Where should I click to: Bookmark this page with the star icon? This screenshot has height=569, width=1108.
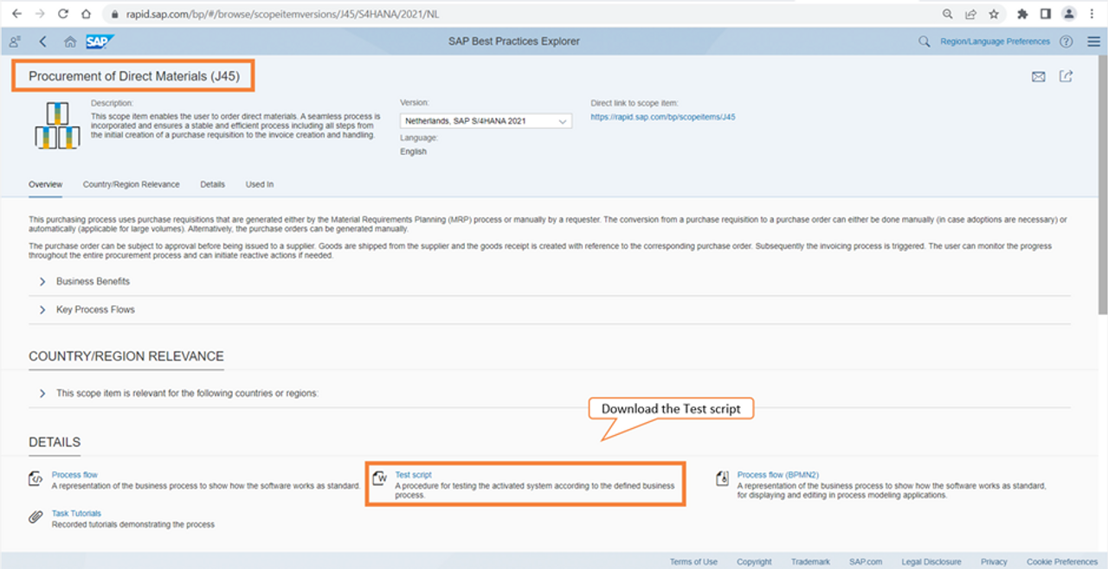[x=994, y=14]
